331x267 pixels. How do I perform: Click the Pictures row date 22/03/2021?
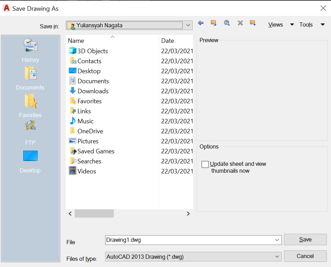[x=177, y=141]
